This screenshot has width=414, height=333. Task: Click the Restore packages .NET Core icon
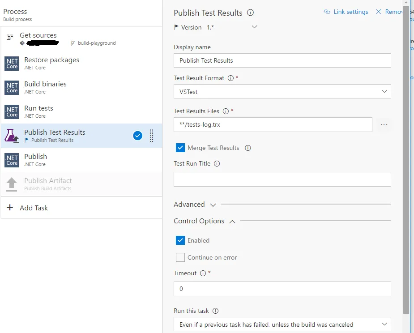pyautogui.click(x=12, y=64)
